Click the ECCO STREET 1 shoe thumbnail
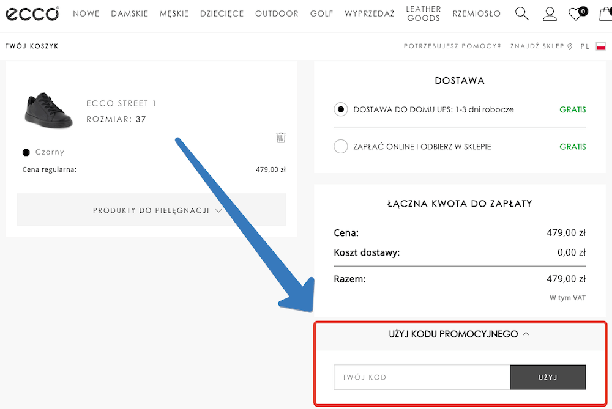Viewport: 612px width, 409px height. 47,111
